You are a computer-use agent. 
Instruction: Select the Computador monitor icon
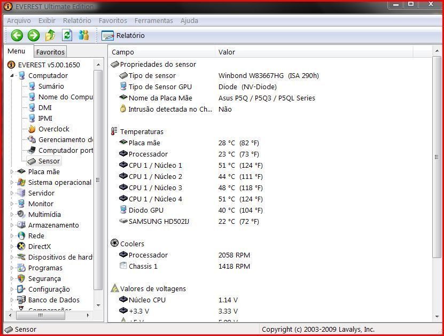[22, 75]
